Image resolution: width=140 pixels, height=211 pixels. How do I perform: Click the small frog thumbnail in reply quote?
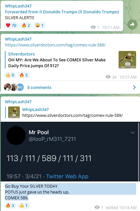tap(14, 112)
